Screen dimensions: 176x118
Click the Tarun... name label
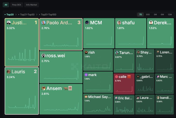click(126, 53)
